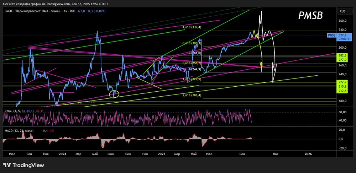
Task: Click the 300,0 price axis label
Action: 342,48
